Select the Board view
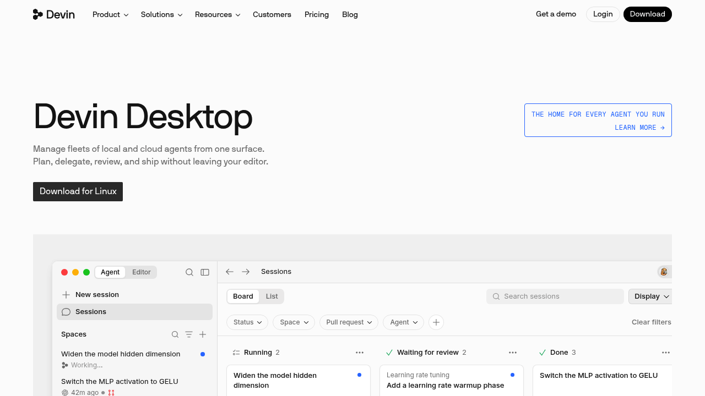 pos(243,296)
